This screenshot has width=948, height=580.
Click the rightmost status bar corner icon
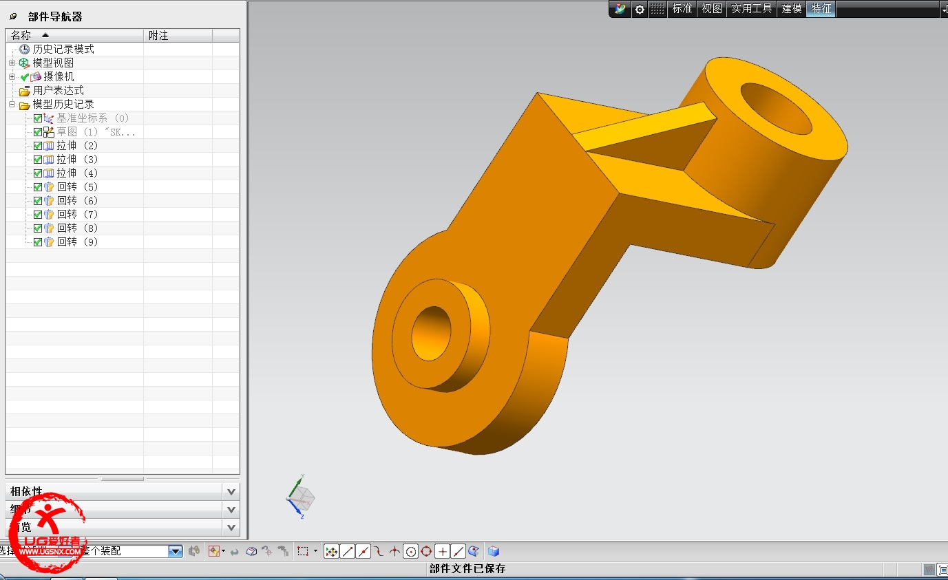pos(943,570)
